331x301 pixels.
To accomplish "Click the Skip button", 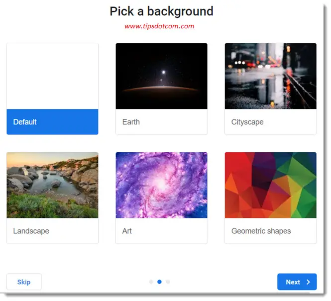I will coord(24,282).
